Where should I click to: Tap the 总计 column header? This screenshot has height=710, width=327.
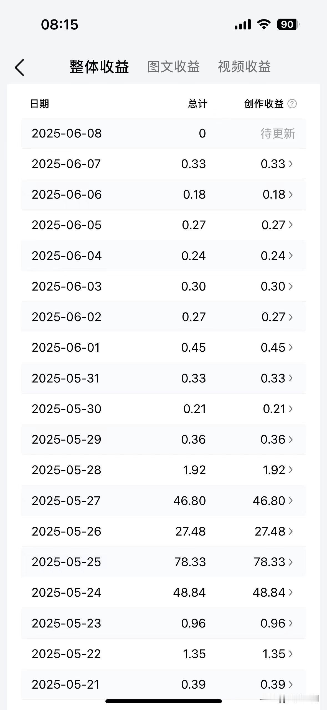point(197,104)
